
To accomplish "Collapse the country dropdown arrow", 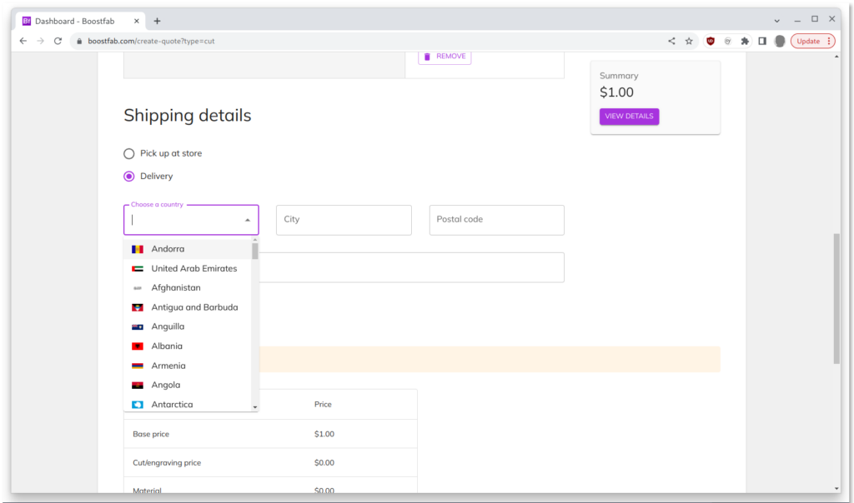I will (x=247, y=220).
